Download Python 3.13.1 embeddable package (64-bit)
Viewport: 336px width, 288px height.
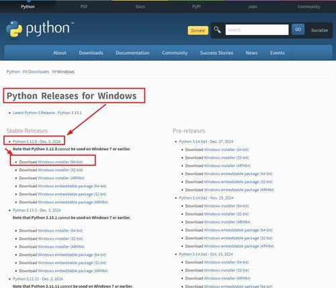(x=72, y=254)
